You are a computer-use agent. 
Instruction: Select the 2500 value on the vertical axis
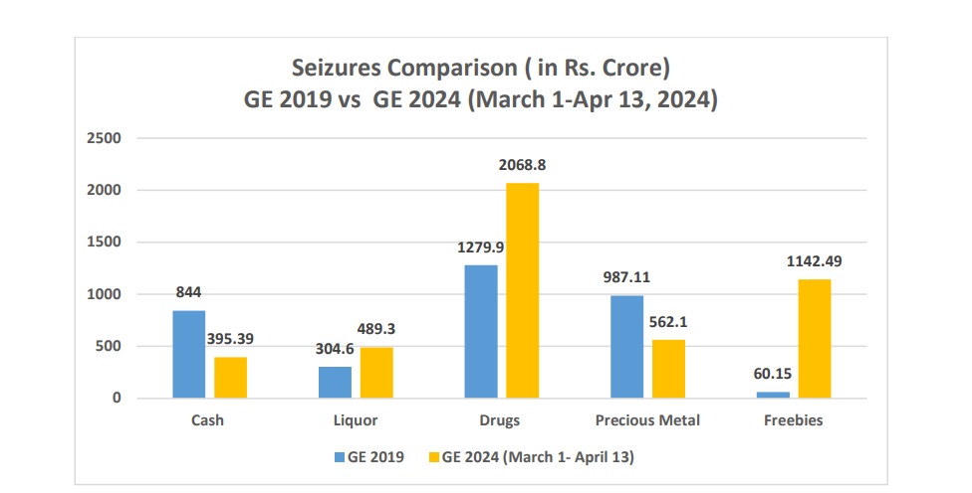click(104, 137)
